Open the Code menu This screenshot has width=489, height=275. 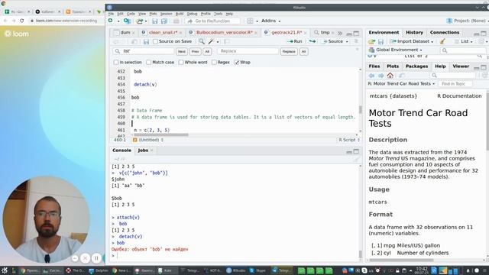(x=131, y=14)
